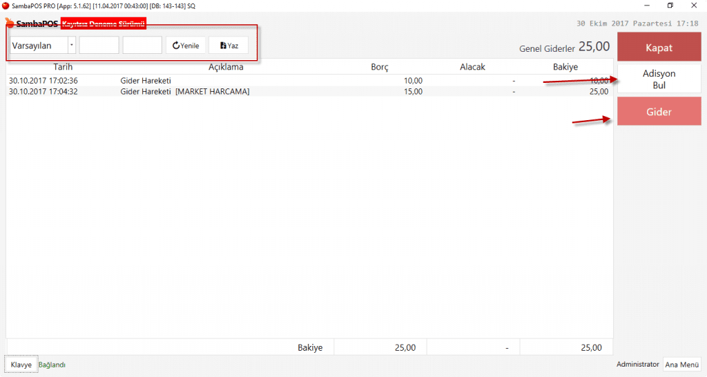
Task: Click the Yenile refresh button
Action: click(186, 46)
